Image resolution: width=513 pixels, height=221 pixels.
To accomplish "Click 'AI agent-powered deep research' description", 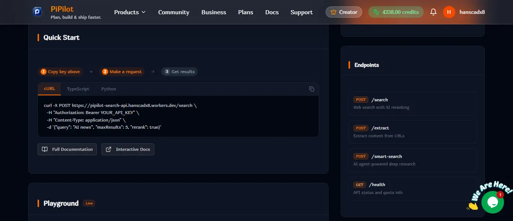I will coord(384,164).
